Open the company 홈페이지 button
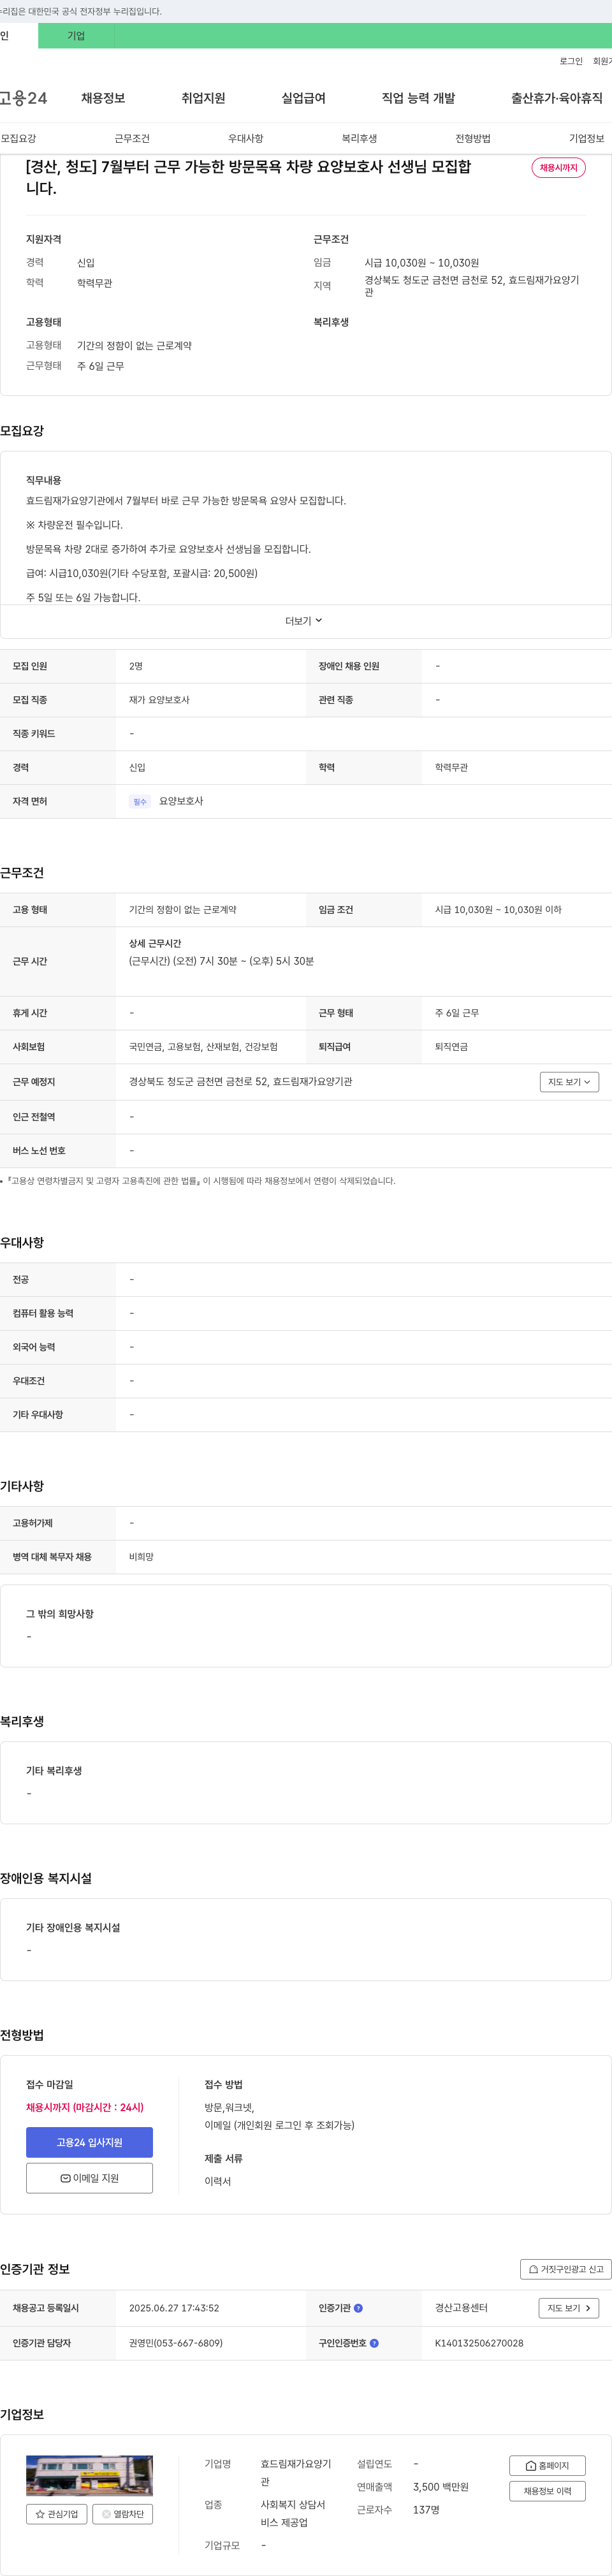 (547, 2466)
